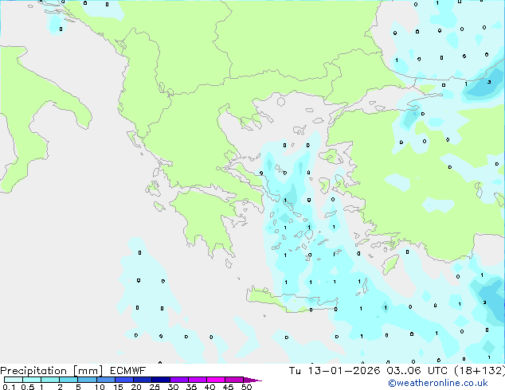Click the 'Precipitation [mm]' title text

click(52, 371)
